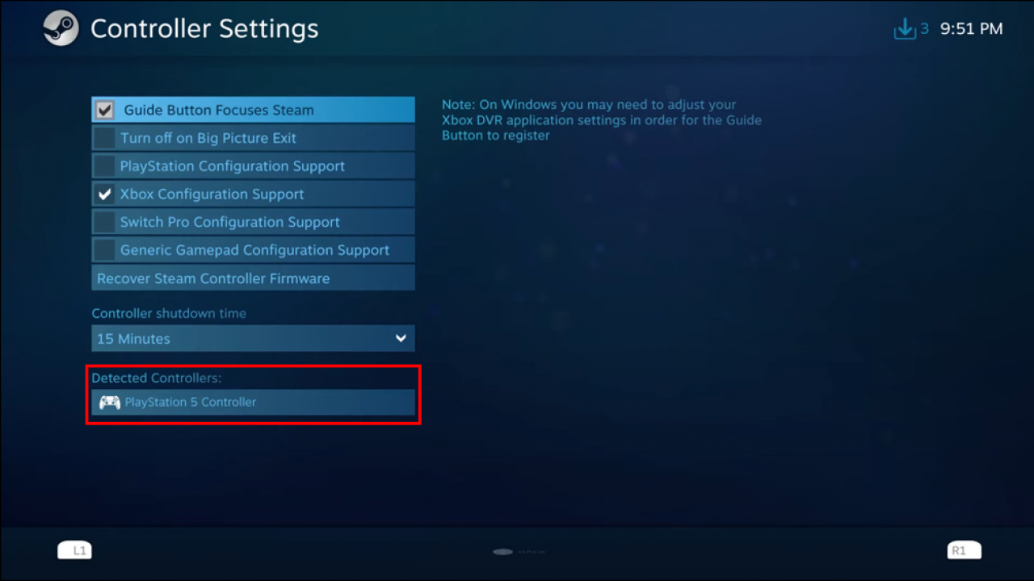Click the Steam logo icon

coord(61,29)
